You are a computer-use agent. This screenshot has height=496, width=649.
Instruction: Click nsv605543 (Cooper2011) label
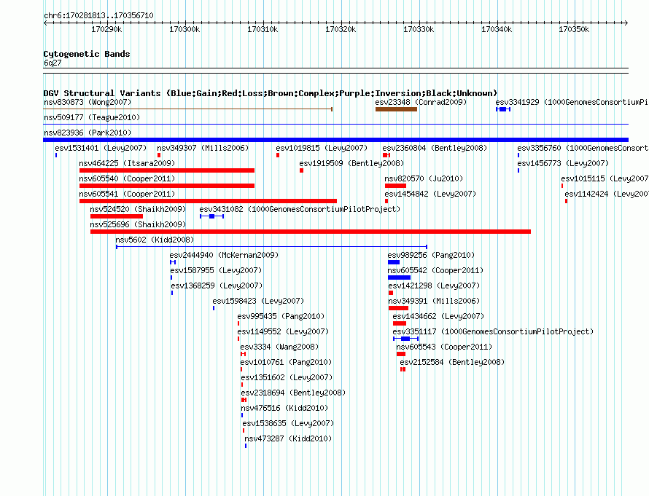pos(444,347)
